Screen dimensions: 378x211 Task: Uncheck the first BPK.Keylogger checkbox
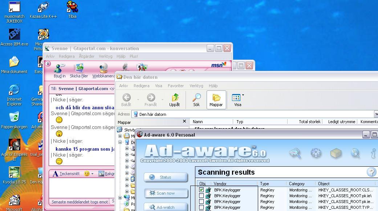point(201,190)
